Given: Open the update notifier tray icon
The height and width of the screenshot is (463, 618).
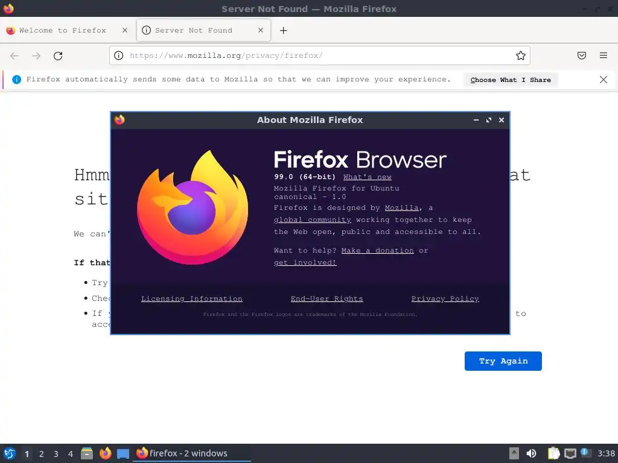Looking at the screenshot, I should 585,453.
